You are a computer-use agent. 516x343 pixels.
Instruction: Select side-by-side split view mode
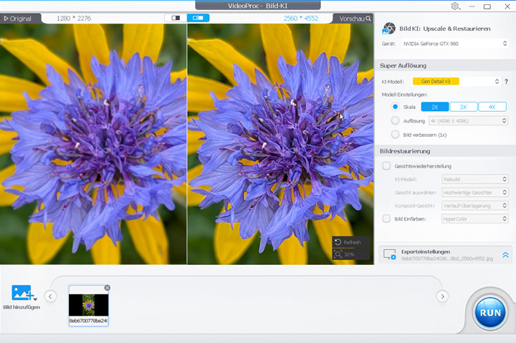[x=198, y=18]
